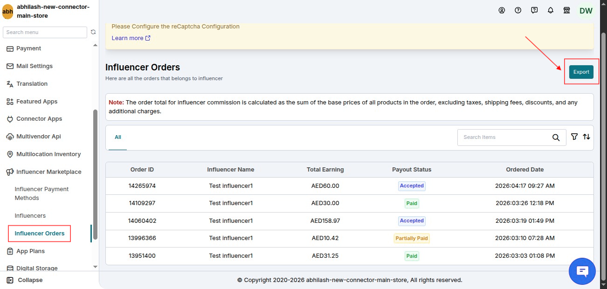Click the refresh icon beside menu search
This screenshot has height=289, width=607.
tap(93, 32)
